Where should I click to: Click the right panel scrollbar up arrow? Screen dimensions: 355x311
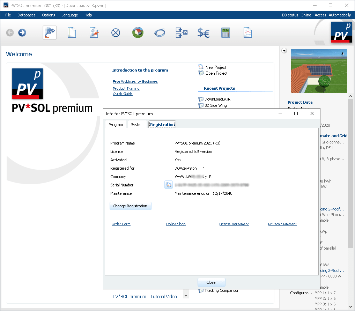[x=351, y=96]
